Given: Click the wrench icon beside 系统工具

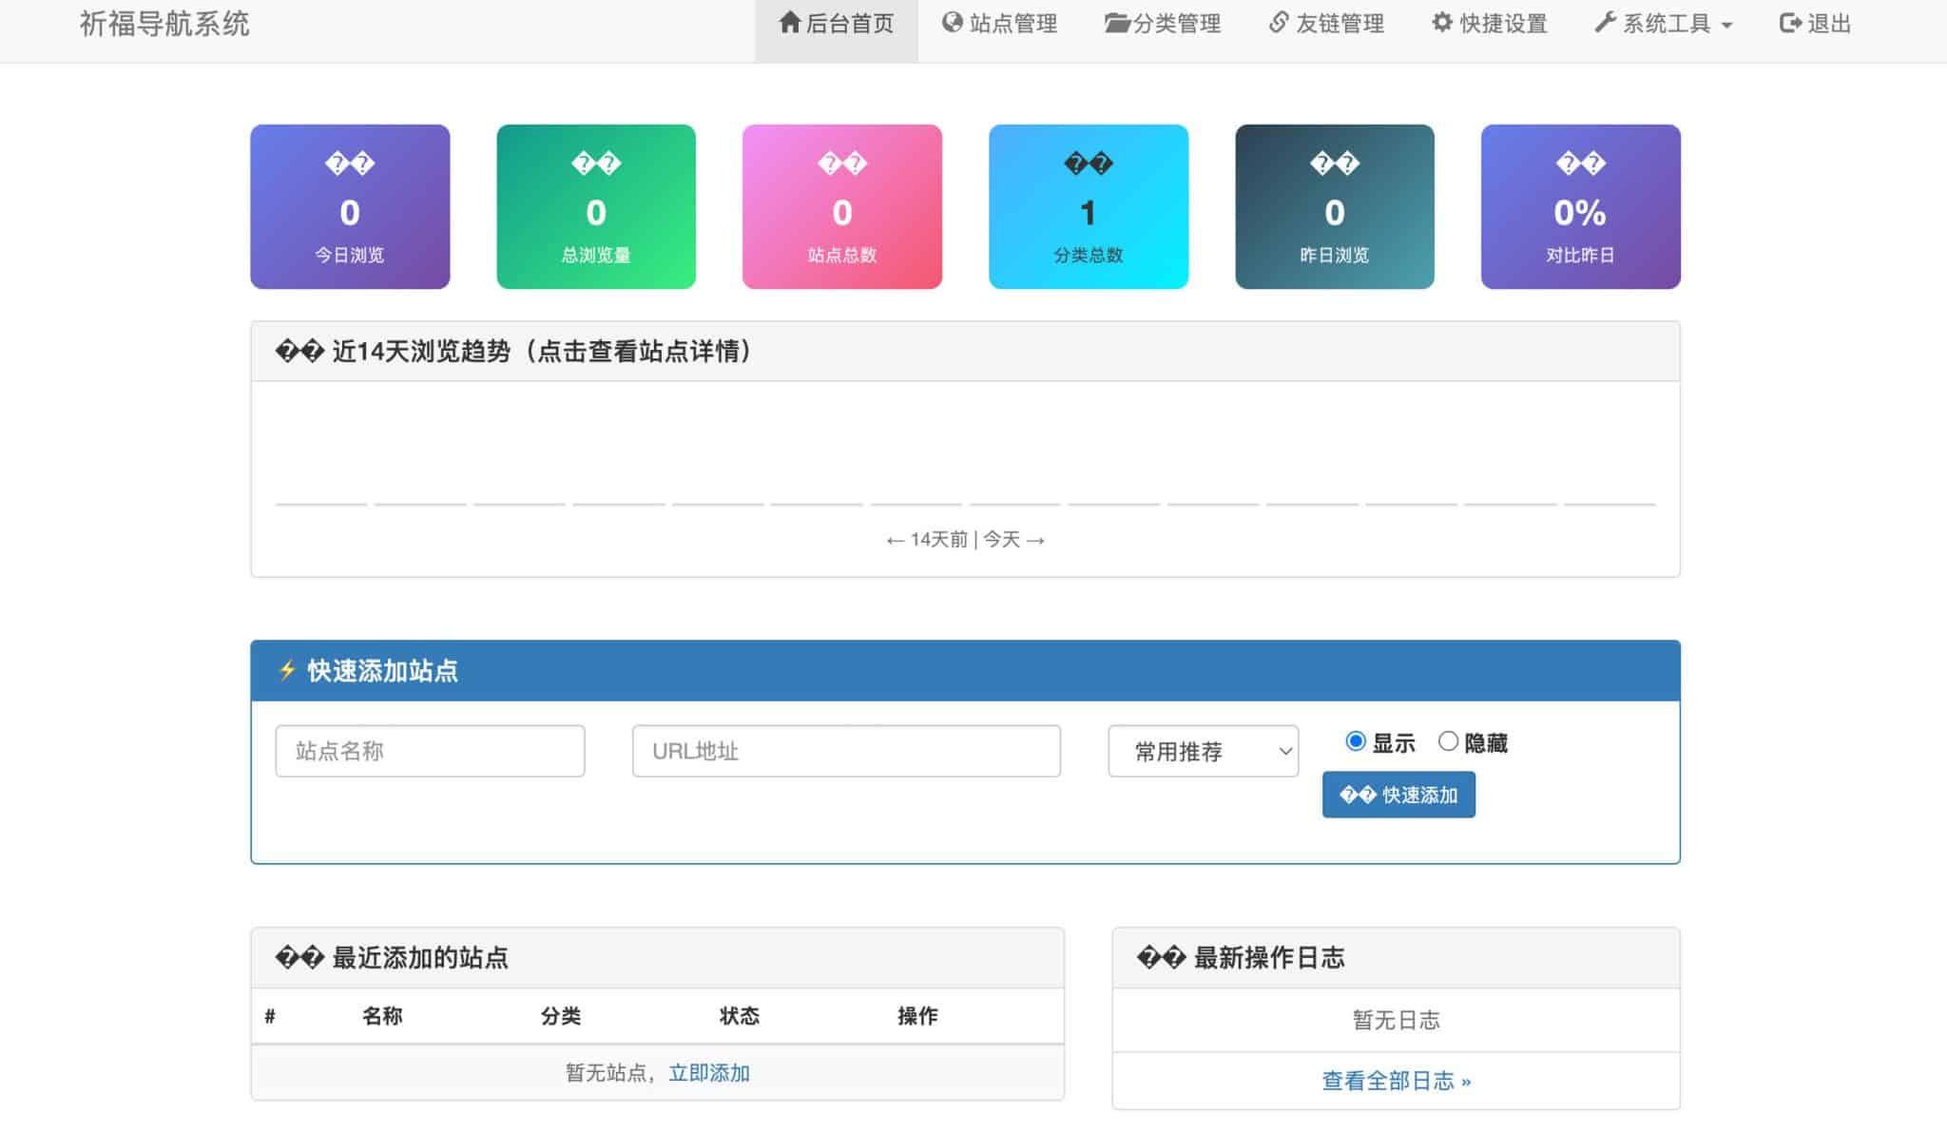Looking at the screenshot, I should point(1606,23).
